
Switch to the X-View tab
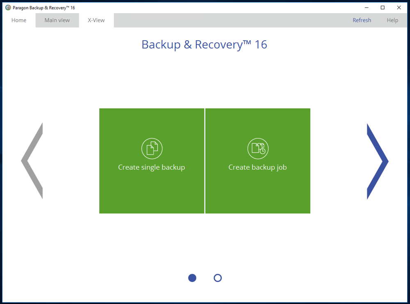point(96,20)
